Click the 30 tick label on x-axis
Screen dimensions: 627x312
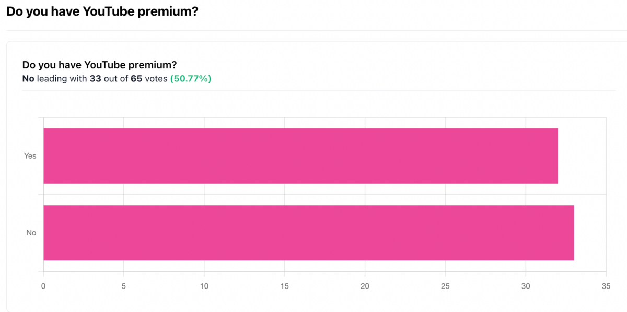click(526, 286)
